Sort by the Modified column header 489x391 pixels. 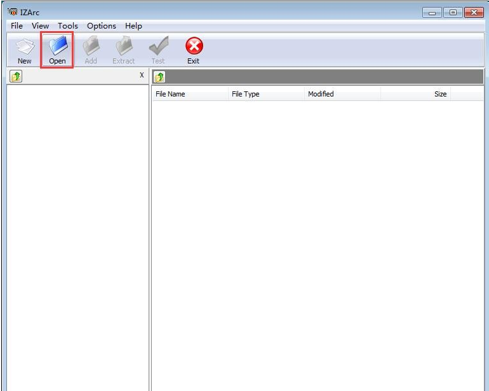[x=342, y=94]
